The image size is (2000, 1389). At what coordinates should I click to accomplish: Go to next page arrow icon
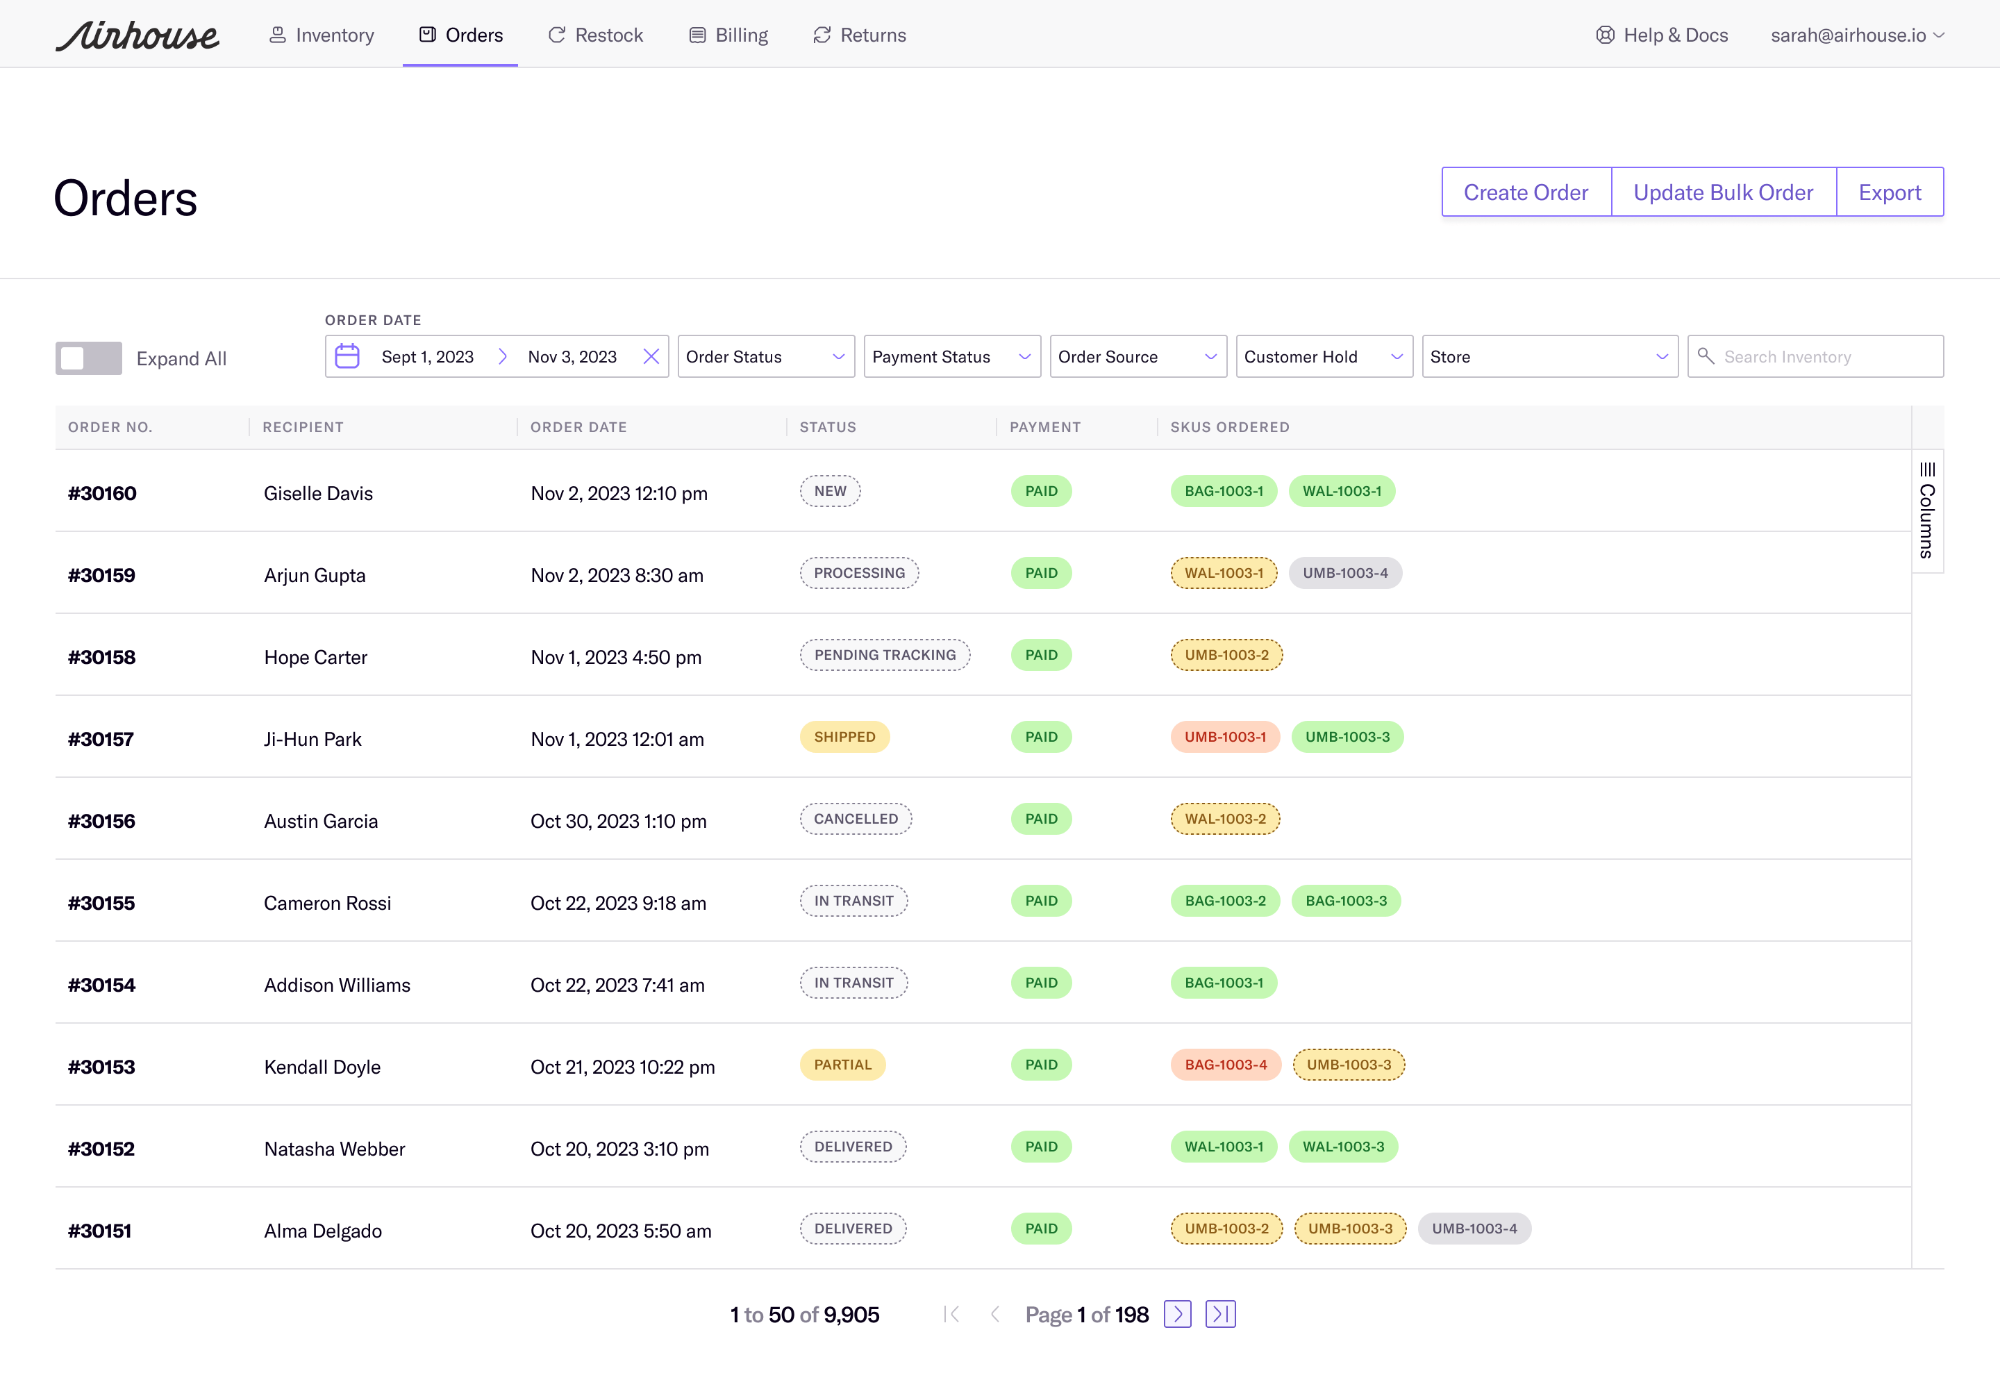point(1176,1314)
